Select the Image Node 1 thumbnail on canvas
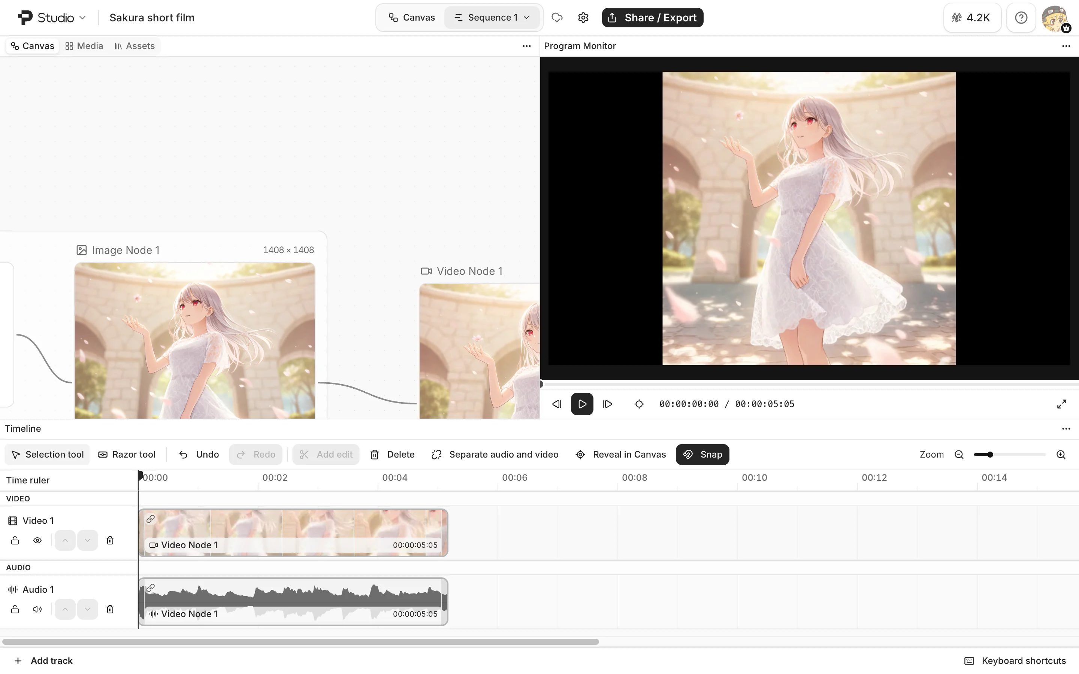The image size is (1079, 674). click(x=195, y=340)
